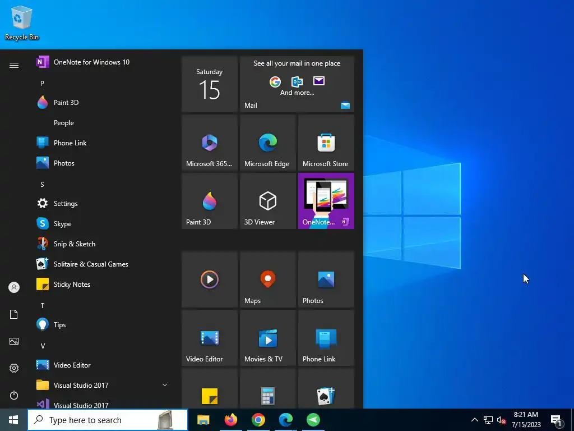Jump to letter S section header

click(x=42, y=184)
